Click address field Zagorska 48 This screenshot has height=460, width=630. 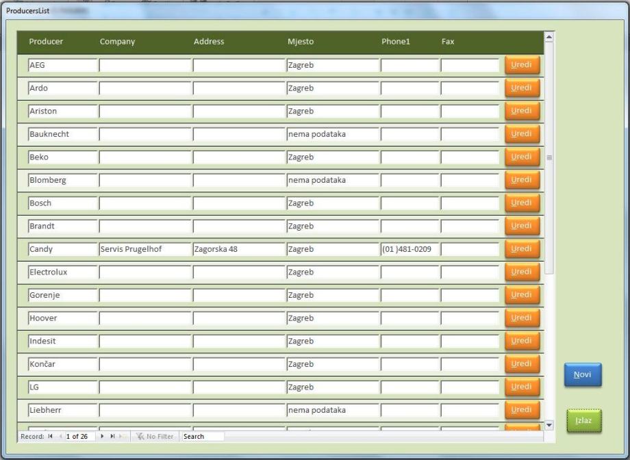pos(239,249)
